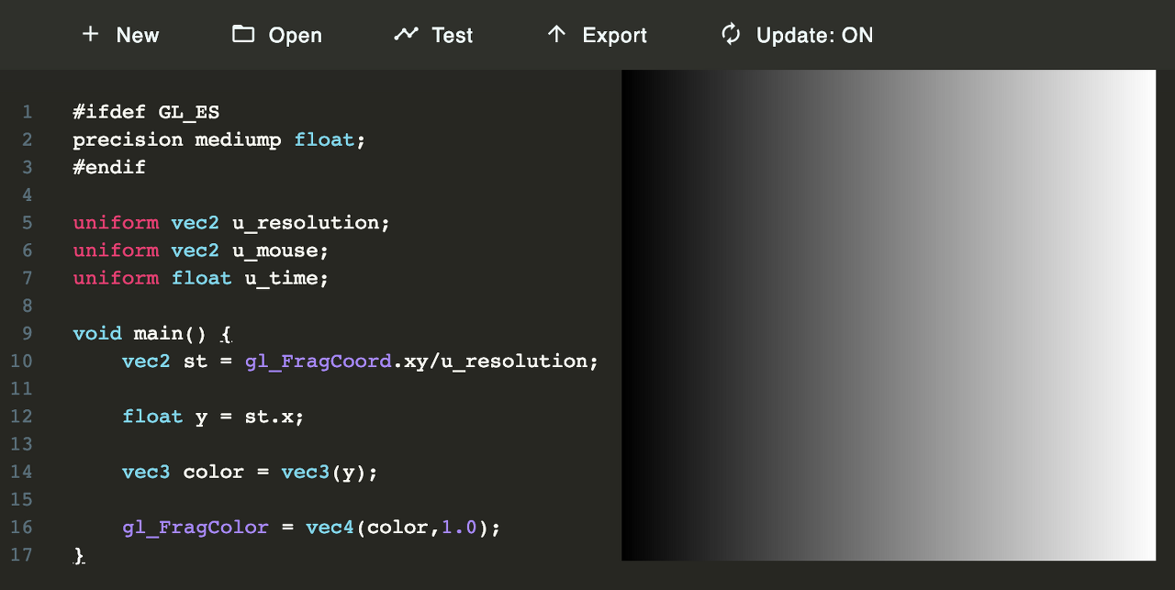Click line number 12 in gutter
The height and width of the screenshot is (590, 1175).
(x=21, y=417)
